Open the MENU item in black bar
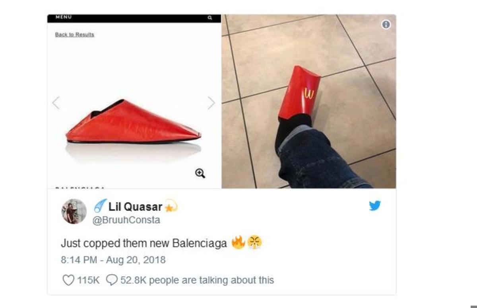Screen dimensions: 477x308 (x=63, y=18)
